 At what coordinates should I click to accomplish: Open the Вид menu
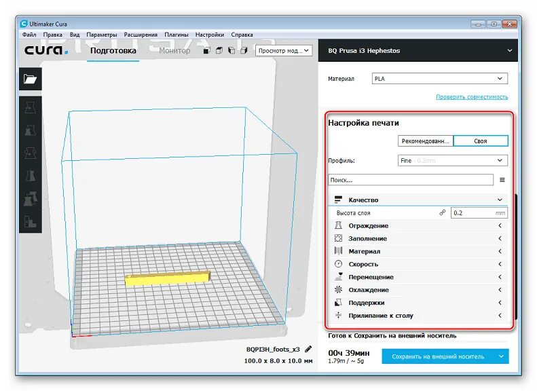[x=75, y=35]
